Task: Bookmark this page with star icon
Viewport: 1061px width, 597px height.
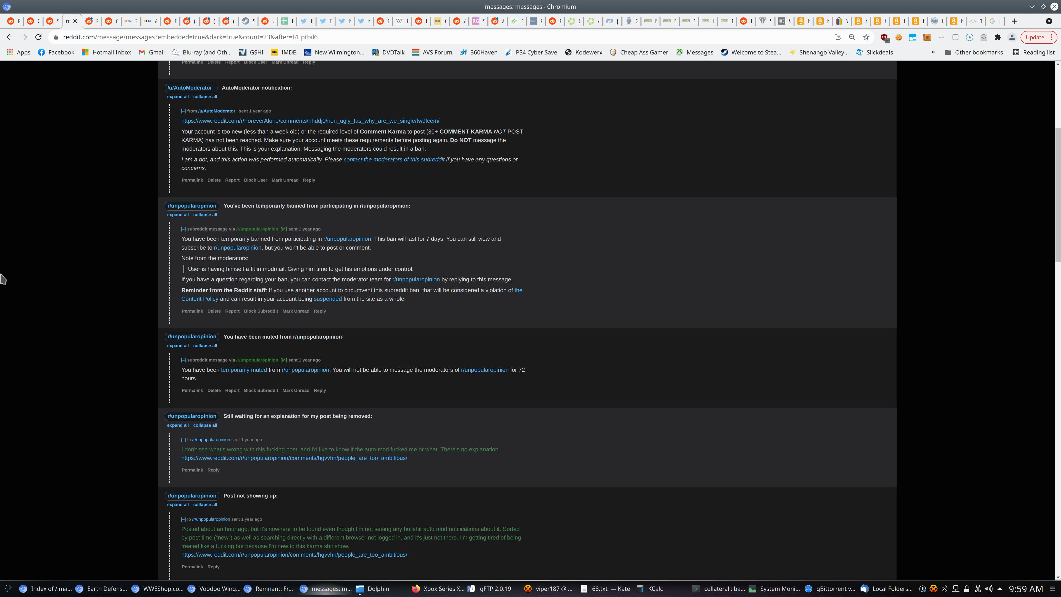Action: pos(866,37)
